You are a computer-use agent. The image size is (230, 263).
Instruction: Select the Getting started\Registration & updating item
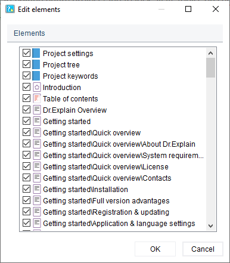coord(106,212)
